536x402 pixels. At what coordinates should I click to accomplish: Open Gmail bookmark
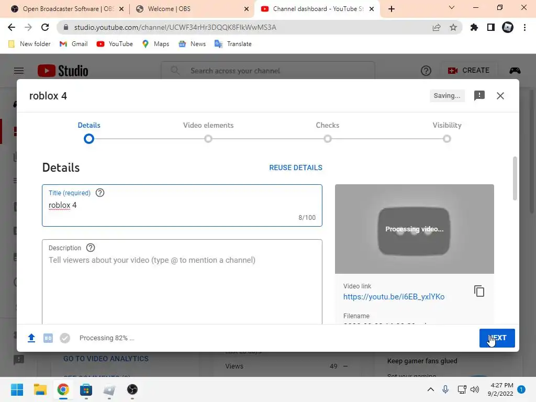point(73,44)
